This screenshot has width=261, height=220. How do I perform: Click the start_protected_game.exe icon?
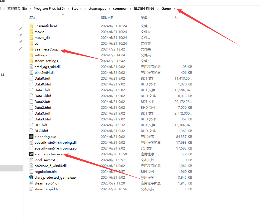coord(31,177)
